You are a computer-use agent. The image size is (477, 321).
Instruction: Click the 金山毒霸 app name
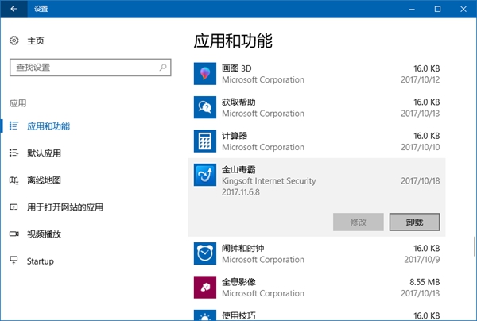(x=238, y=169)
